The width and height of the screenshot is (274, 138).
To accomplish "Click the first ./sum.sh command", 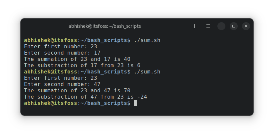I will tap(147, 40).
